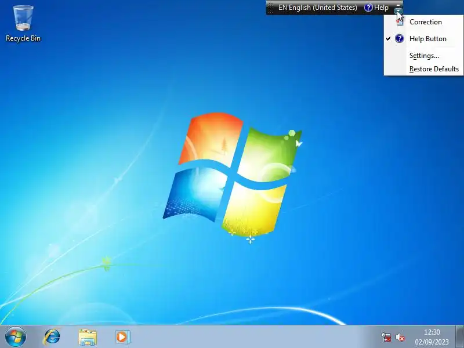
Task: Choose Restore Defaults menu entry
Action: (424, 69)
